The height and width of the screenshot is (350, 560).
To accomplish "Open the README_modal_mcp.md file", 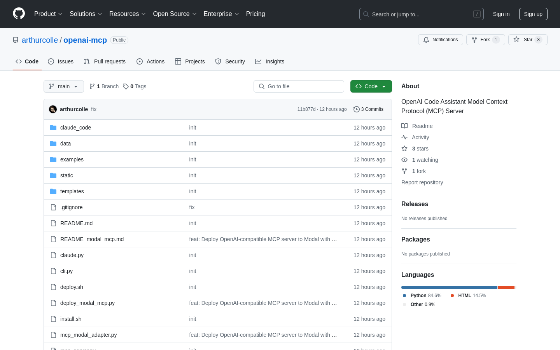I will pos(92,239).
